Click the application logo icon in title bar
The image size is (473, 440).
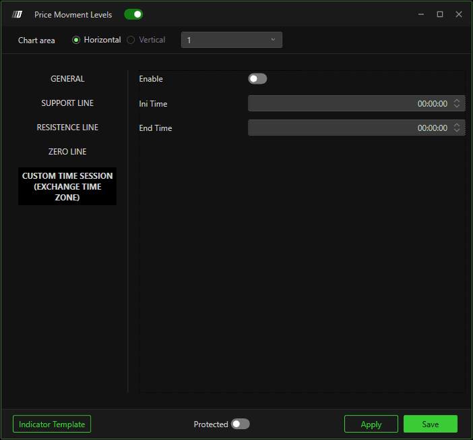pyautogui.click(x=17, y=14)
